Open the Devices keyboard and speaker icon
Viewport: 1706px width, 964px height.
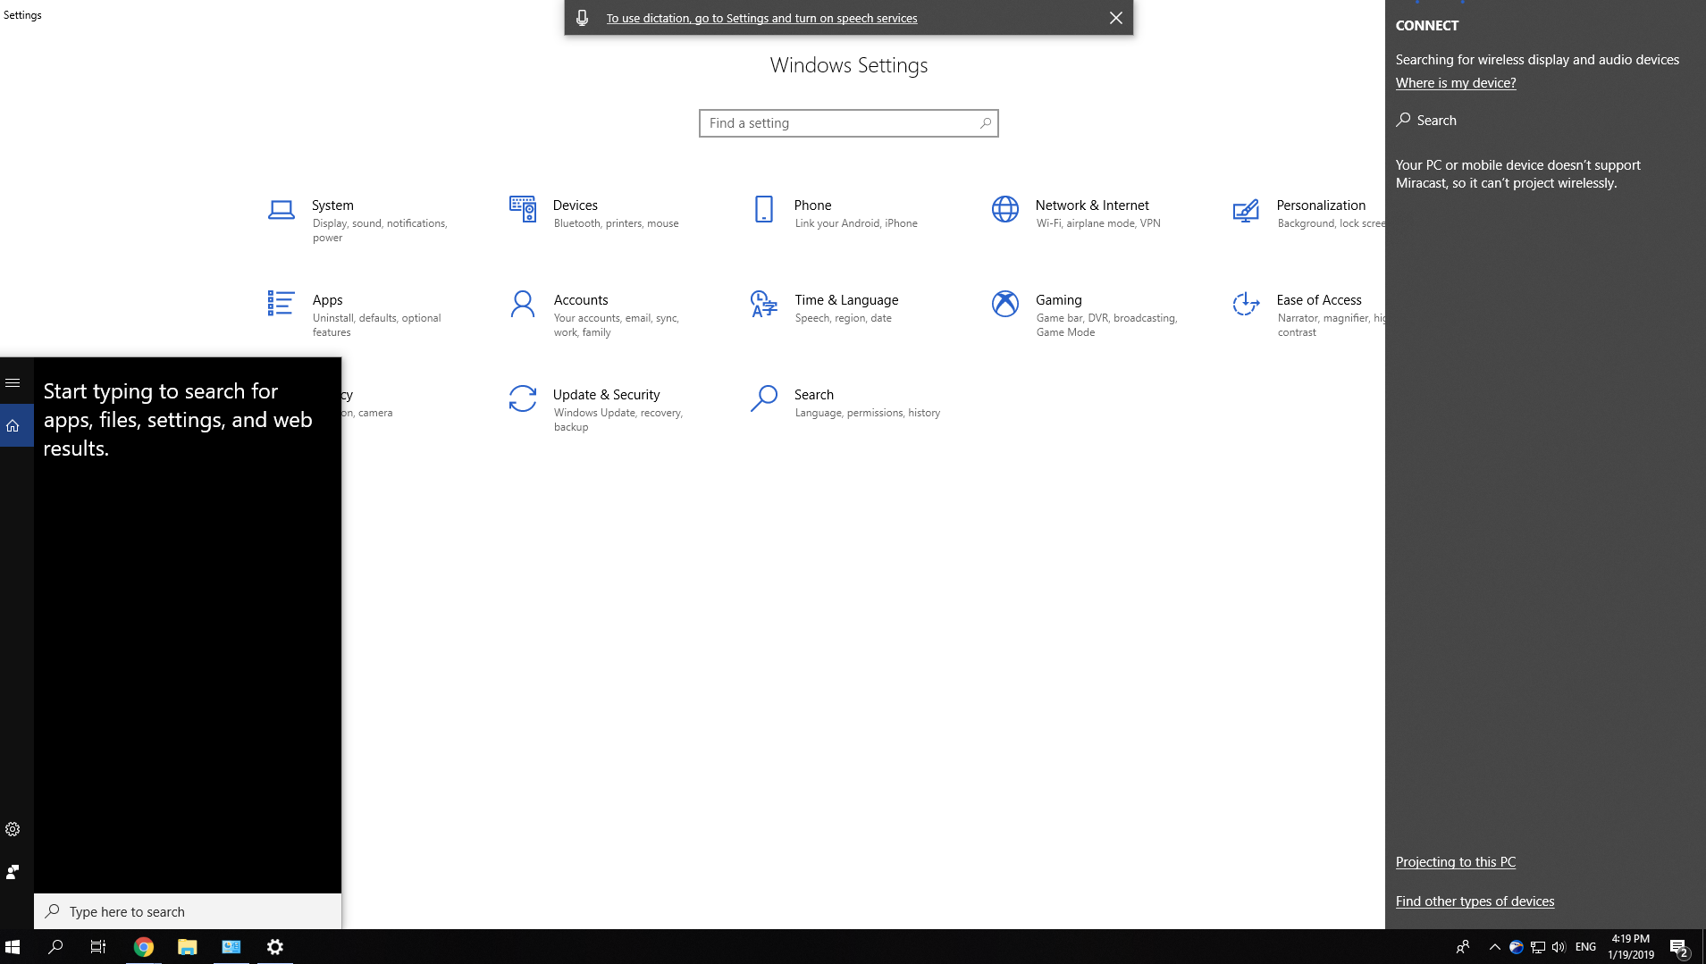click(523, 209)
